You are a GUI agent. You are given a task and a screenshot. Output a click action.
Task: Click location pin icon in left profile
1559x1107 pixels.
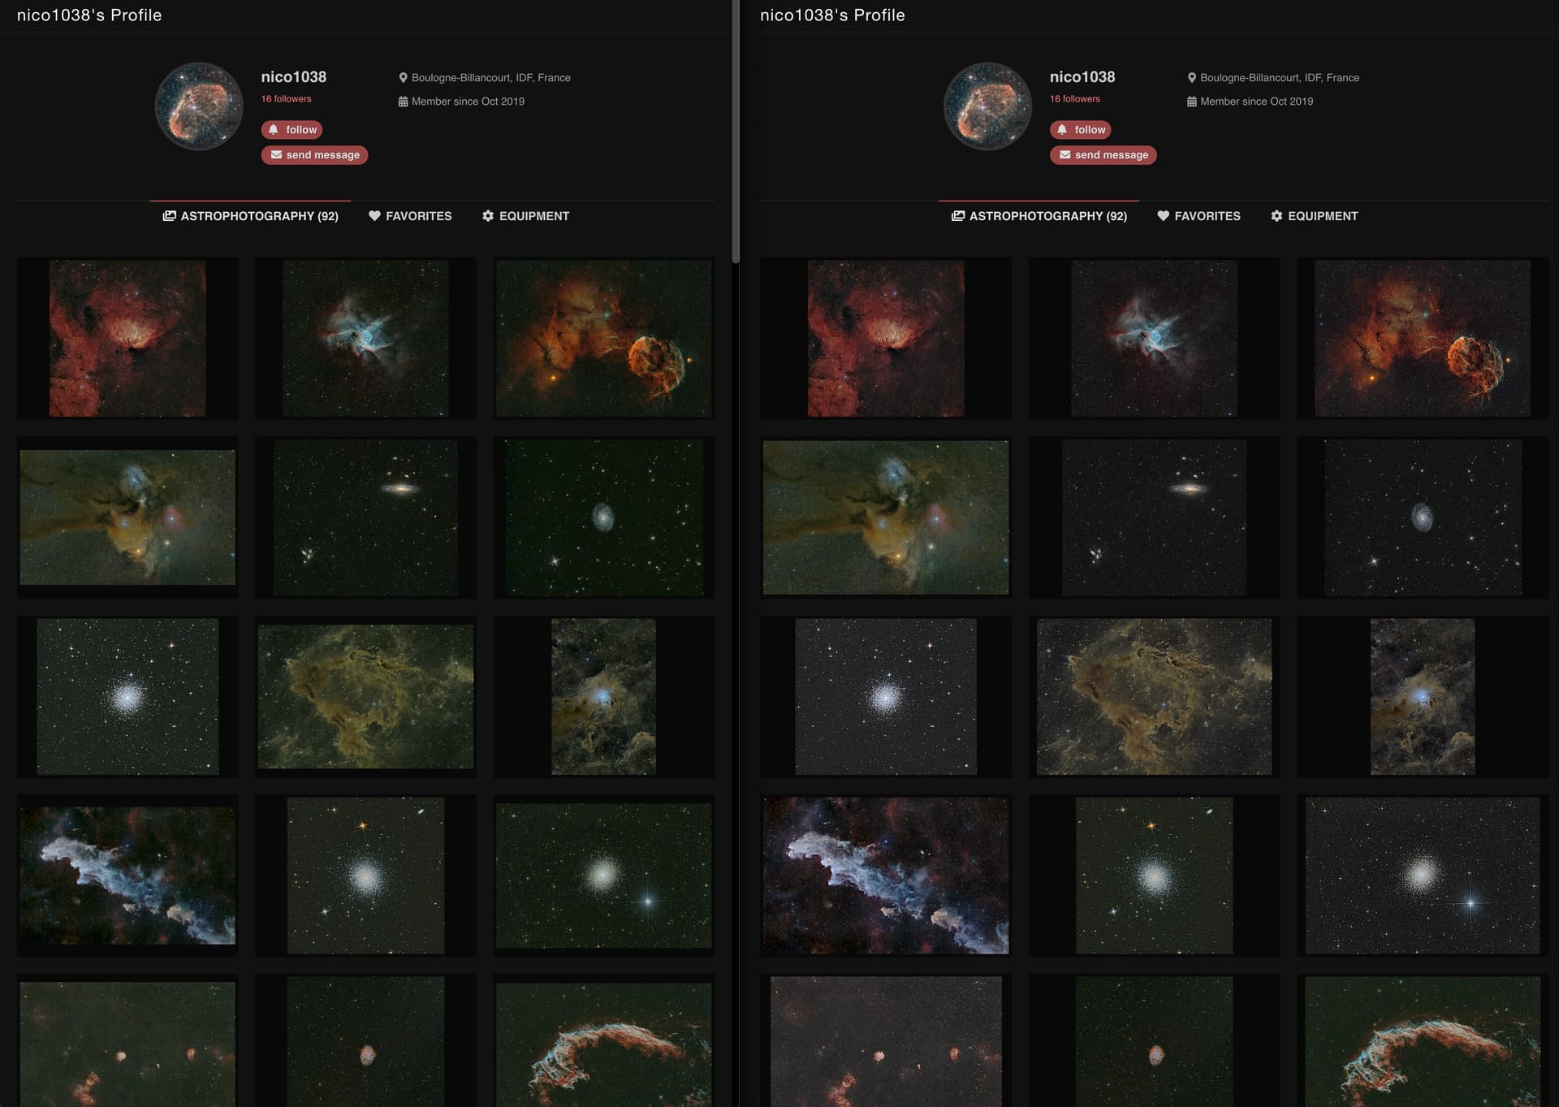coord(403,78)
